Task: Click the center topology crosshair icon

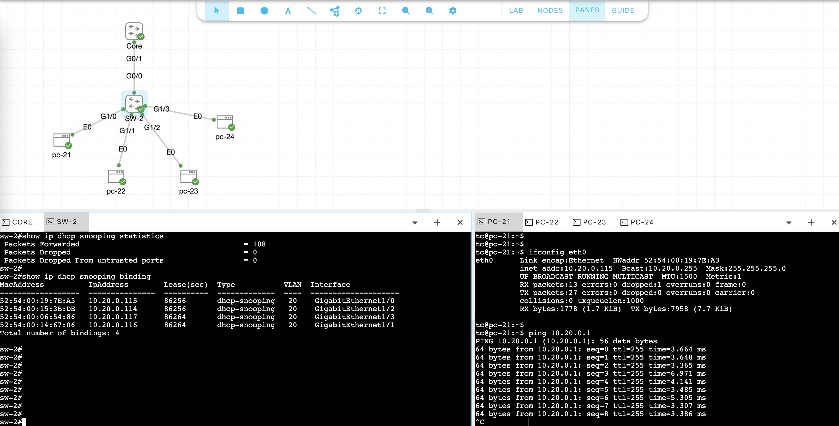Action: pyautogui.click(x=358, y=11)
